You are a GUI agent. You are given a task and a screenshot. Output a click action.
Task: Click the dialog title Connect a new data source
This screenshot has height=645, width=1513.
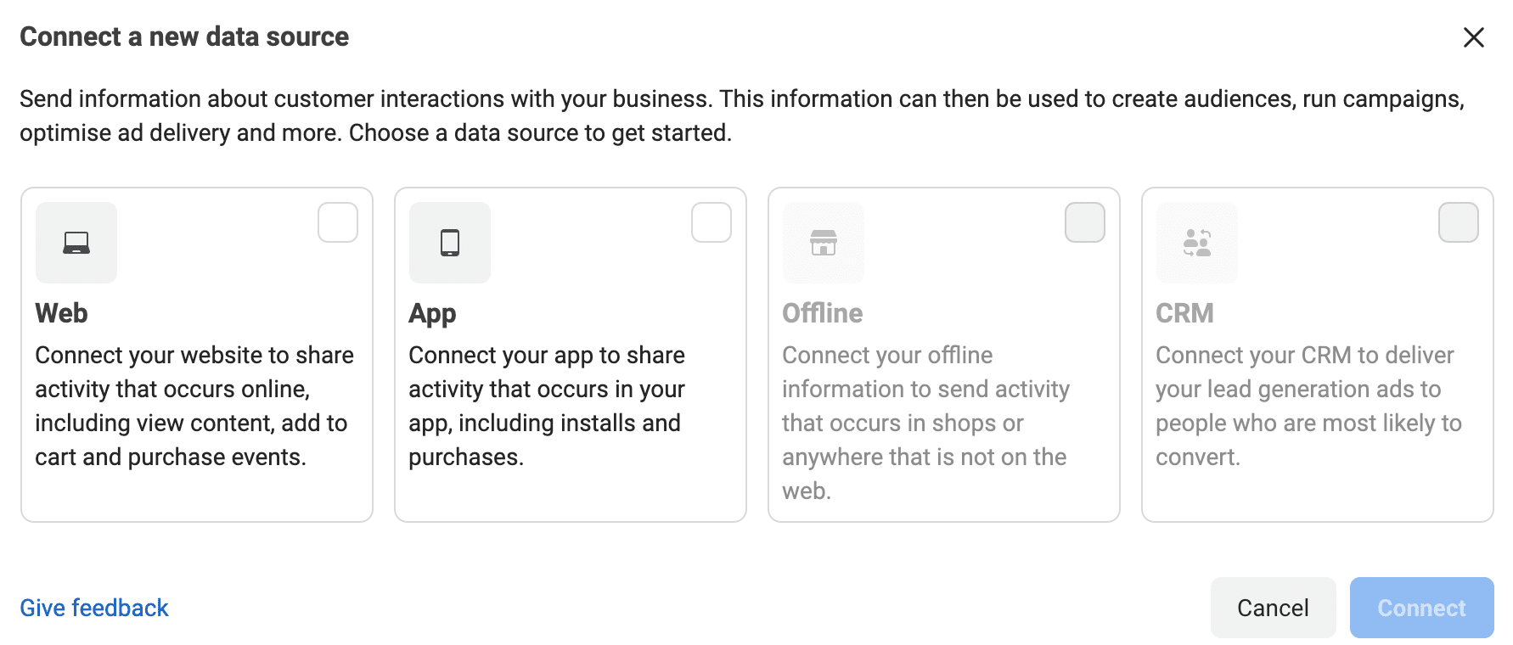tap(184, 37)
